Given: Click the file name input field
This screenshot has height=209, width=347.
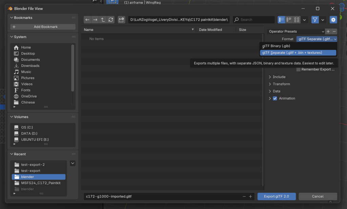Looking at the screenshot, I should 163,196.
